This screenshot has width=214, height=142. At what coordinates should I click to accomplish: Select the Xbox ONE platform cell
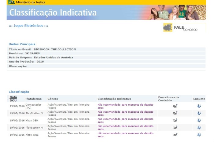(32, 135)
